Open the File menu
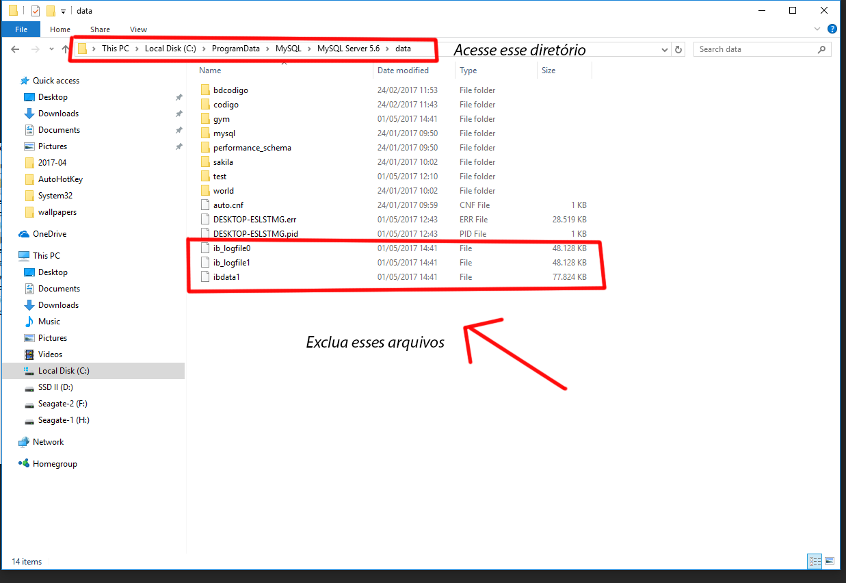Screen dimensions: 846x583 point(21,29)
